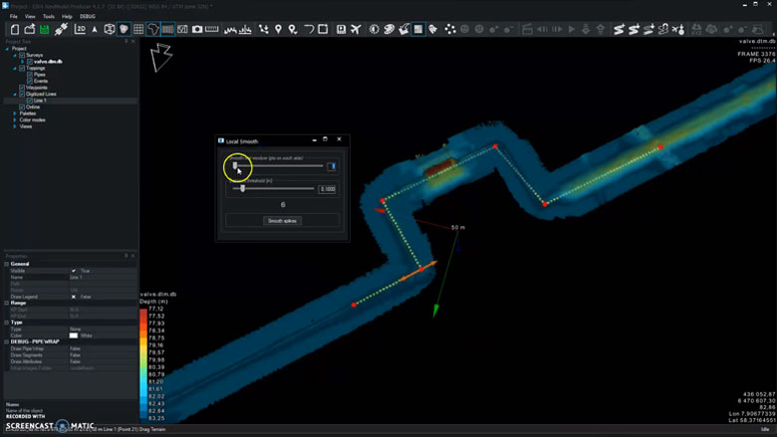
Task: Toggle the Surveys checkbox in Project Tree
Action: (22, 55)
